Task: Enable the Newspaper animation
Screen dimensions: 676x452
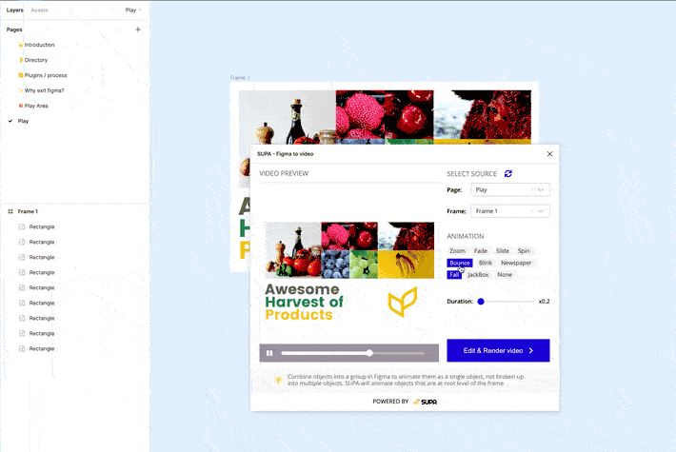Action: 516,263
